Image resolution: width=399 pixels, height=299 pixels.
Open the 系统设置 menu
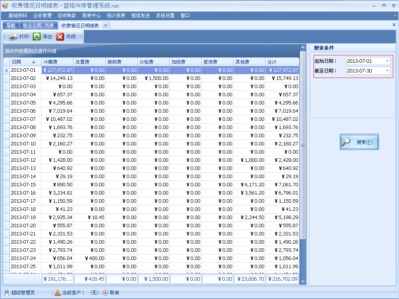165,16
